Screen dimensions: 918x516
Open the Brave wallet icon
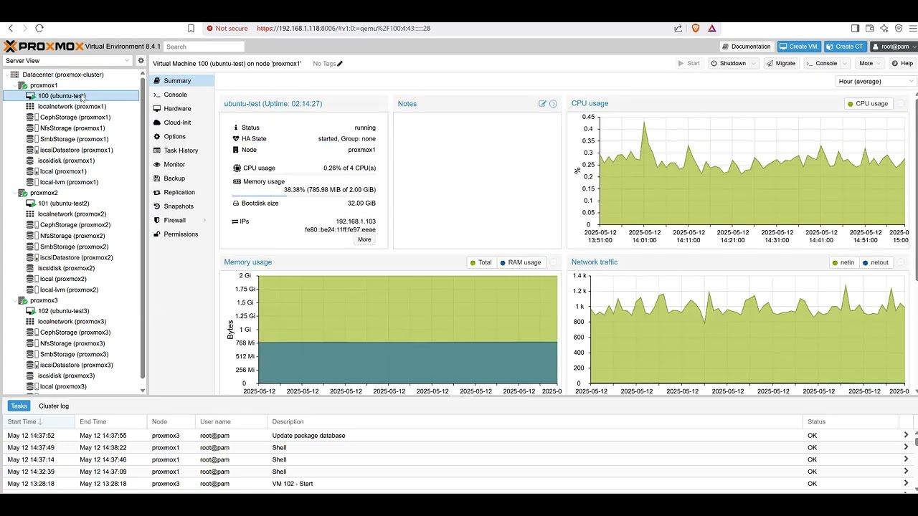tap(870, 29)
